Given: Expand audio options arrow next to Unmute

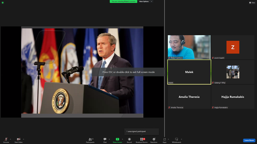Looking at the screenshot, I should (10, 139).
